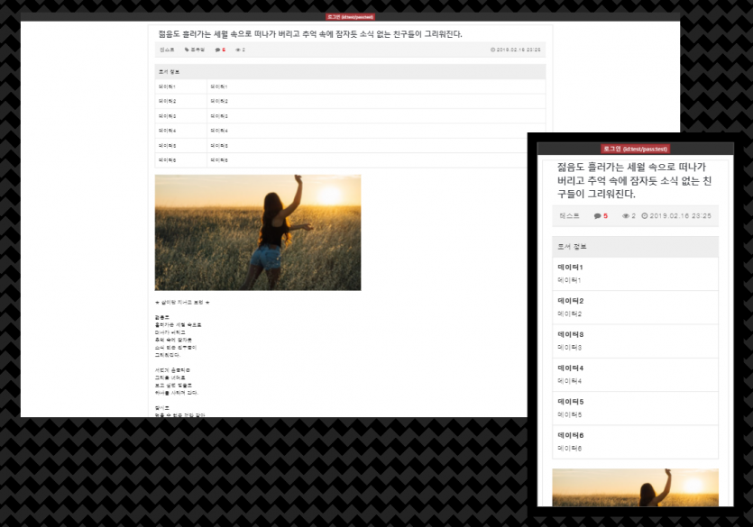The image size is (753, 527).
Task: Click the 테스트 author name in mobile preview
Action: click(x=569, y=216)
